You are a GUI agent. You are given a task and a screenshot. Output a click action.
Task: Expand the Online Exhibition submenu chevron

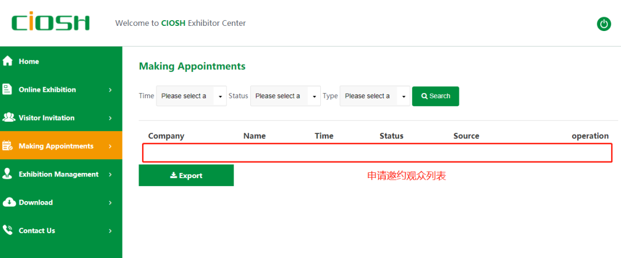110,90
